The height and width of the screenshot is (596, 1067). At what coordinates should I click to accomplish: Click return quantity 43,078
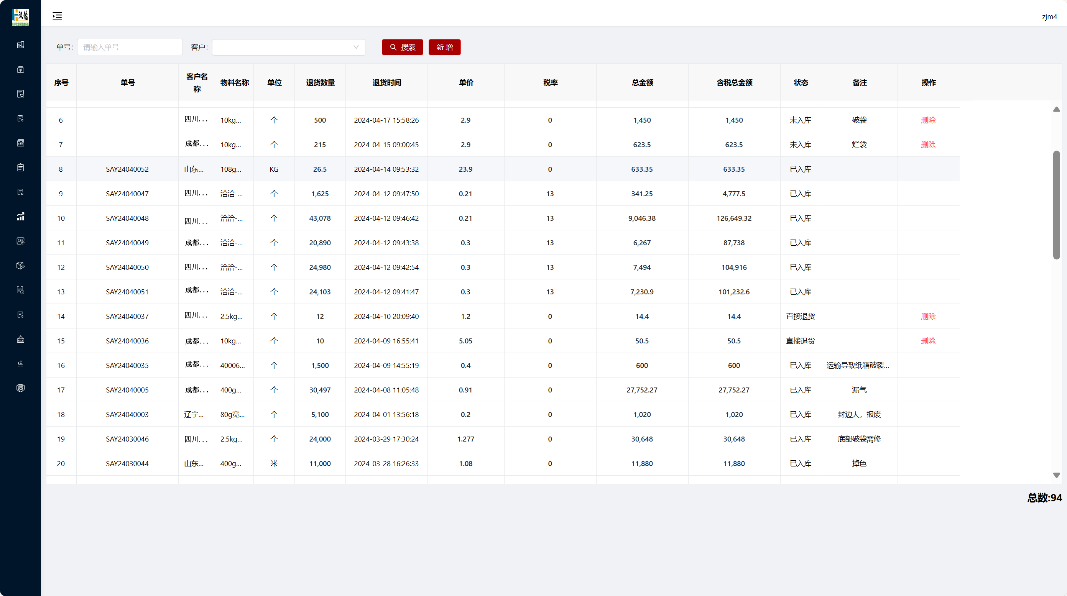click(320, 218)
